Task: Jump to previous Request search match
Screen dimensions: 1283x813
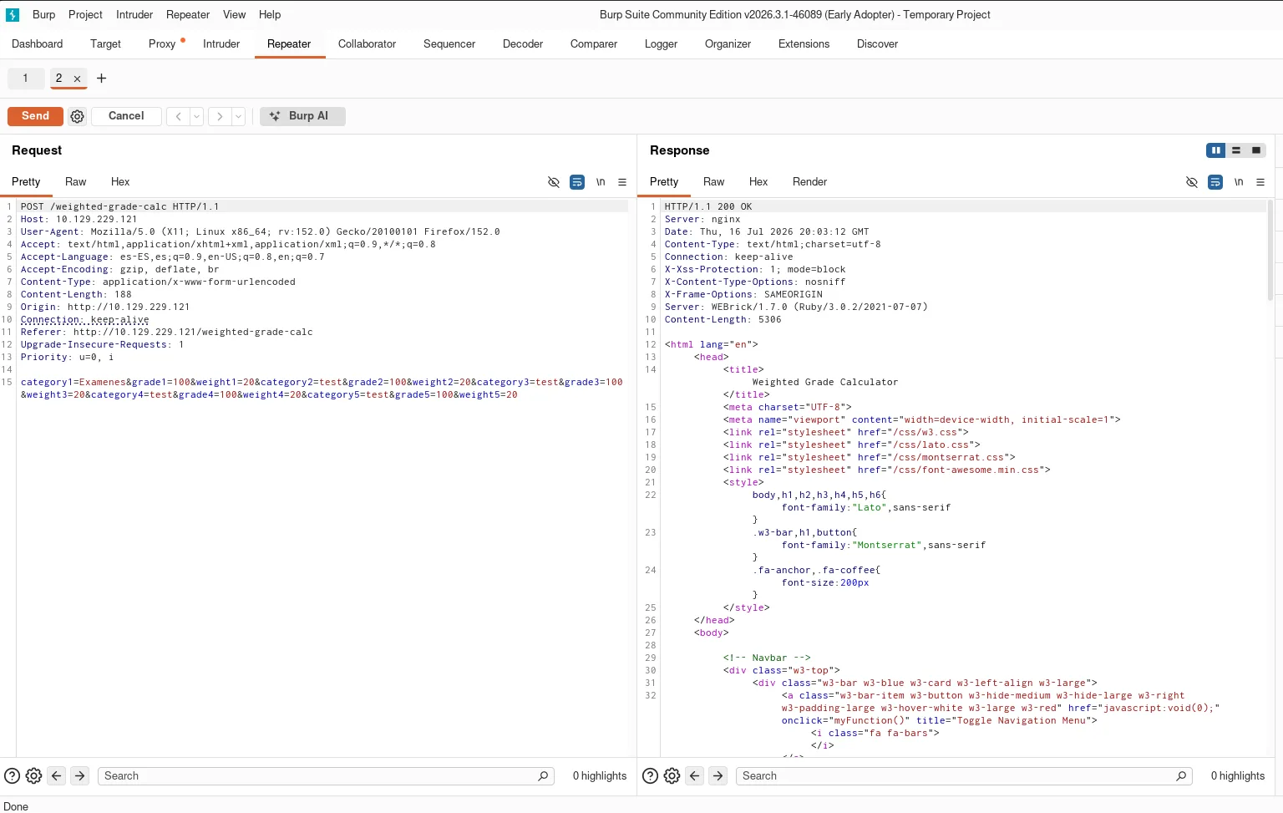Action: (57, 776)
